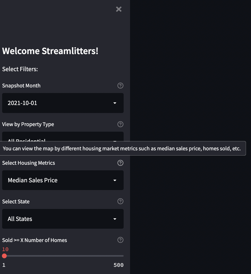The image size is (251, 274).
Task: Click the caret arrow on the All States dropdown
Action: (115, 219)
